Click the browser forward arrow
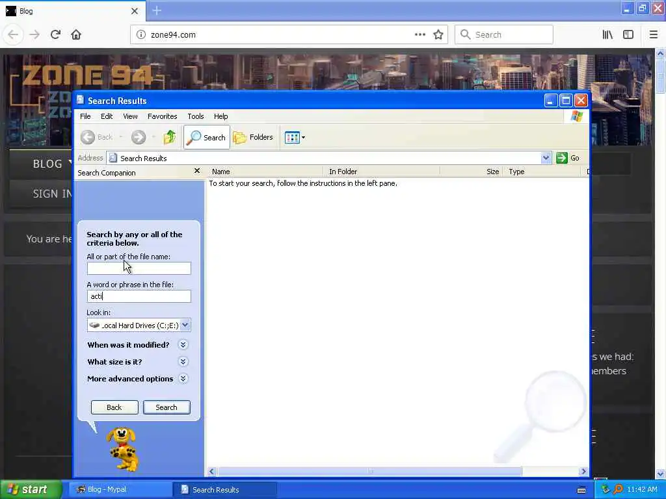This screenshot has height=499, width=666. 34,35
